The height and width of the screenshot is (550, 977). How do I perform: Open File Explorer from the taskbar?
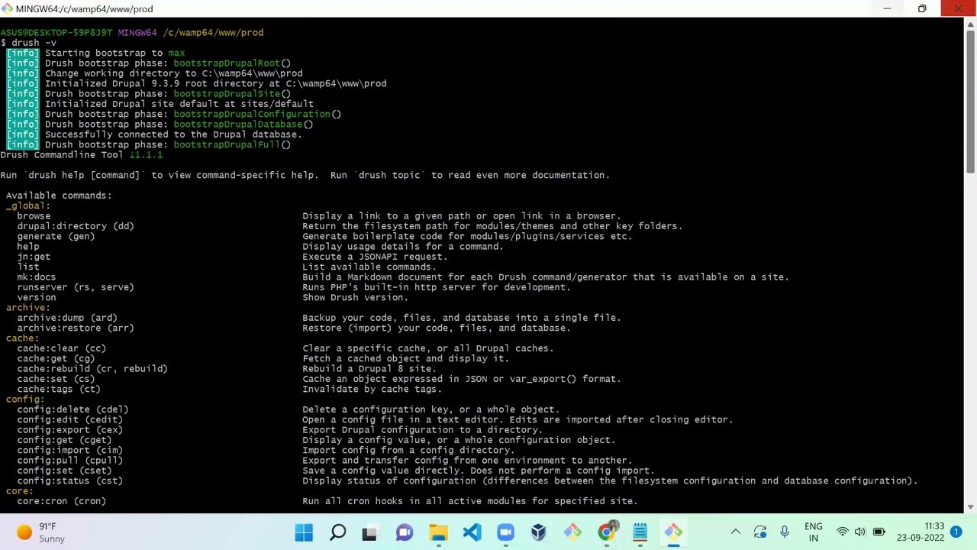438,532
